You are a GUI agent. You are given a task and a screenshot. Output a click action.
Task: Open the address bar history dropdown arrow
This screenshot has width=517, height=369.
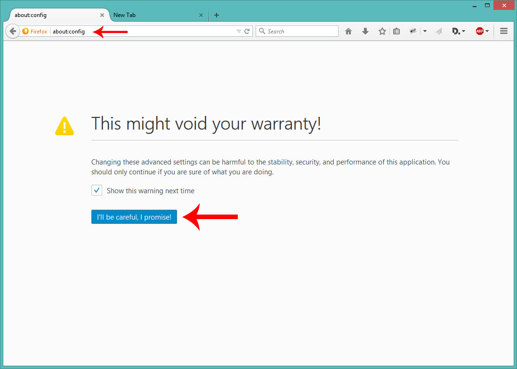[x=239, y=32]
